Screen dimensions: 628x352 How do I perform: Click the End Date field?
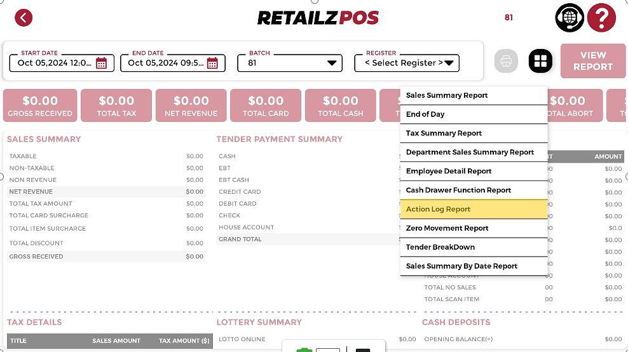point(173,63)
